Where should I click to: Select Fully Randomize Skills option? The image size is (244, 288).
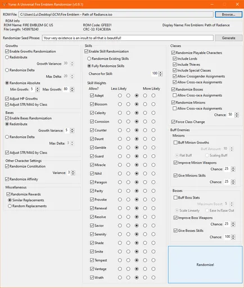pyautogui.click(x=89, y=66)
